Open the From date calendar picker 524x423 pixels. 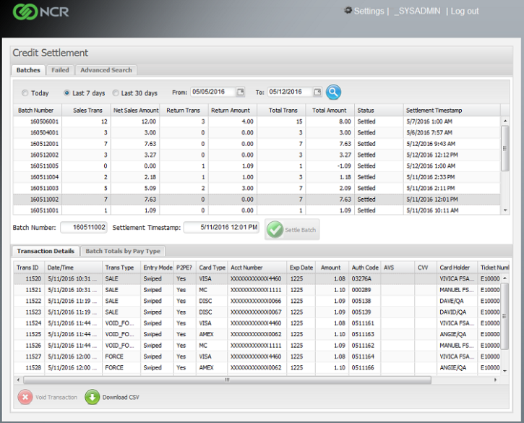(241, 92)
